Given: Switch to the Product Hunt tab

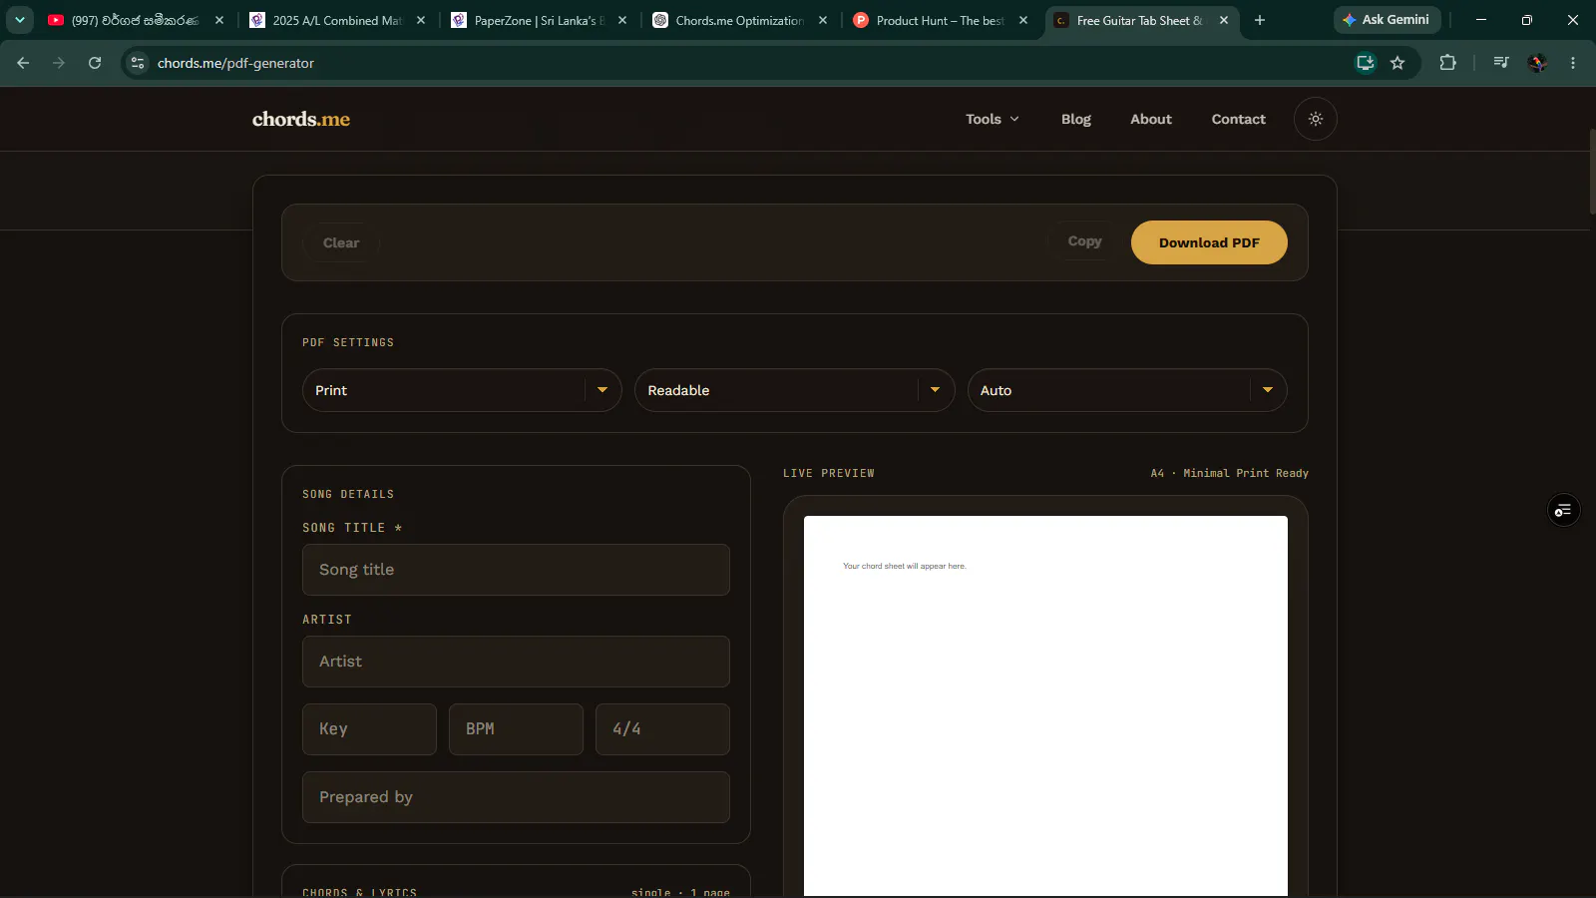Looking at the screenshot, I should click(x=941, y=20).
